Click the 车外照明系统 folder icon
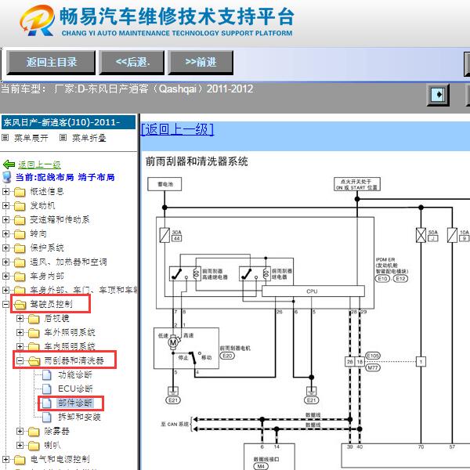This screenshot has width=470, height=470. (34, 333)
